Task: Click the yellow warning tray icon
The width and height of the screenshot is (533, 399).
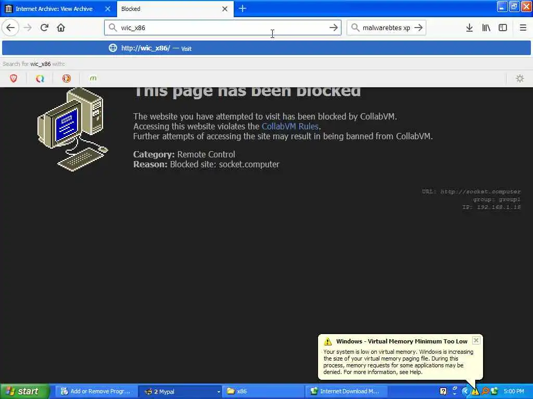Action: pos(475,392)
